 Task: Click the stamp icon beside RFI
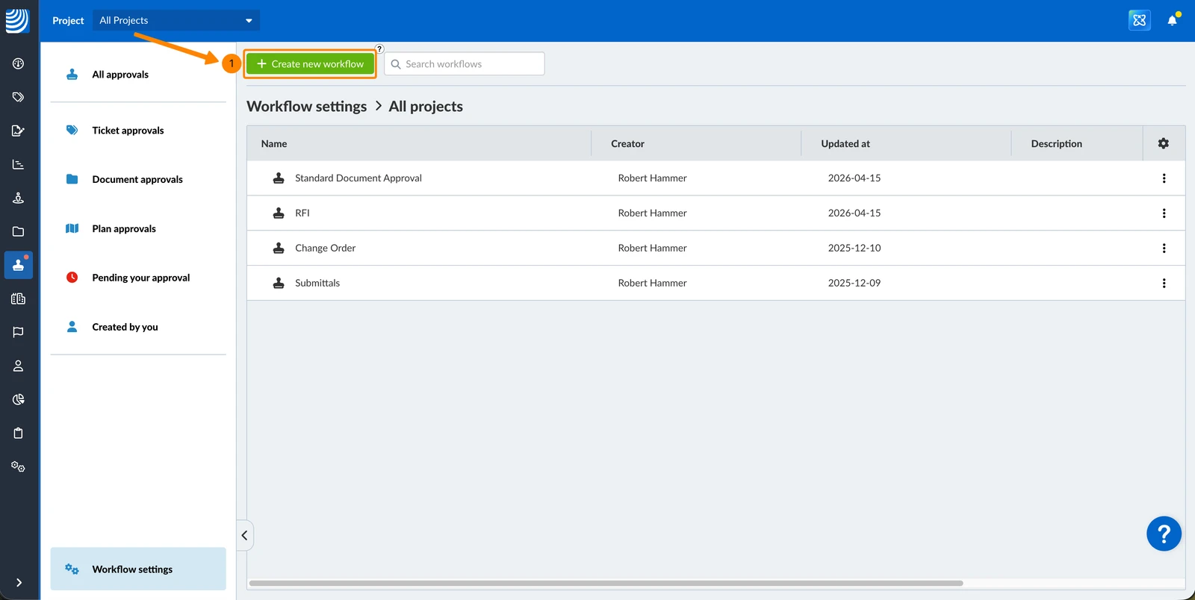pyautogui.click(x=279, y=213)
